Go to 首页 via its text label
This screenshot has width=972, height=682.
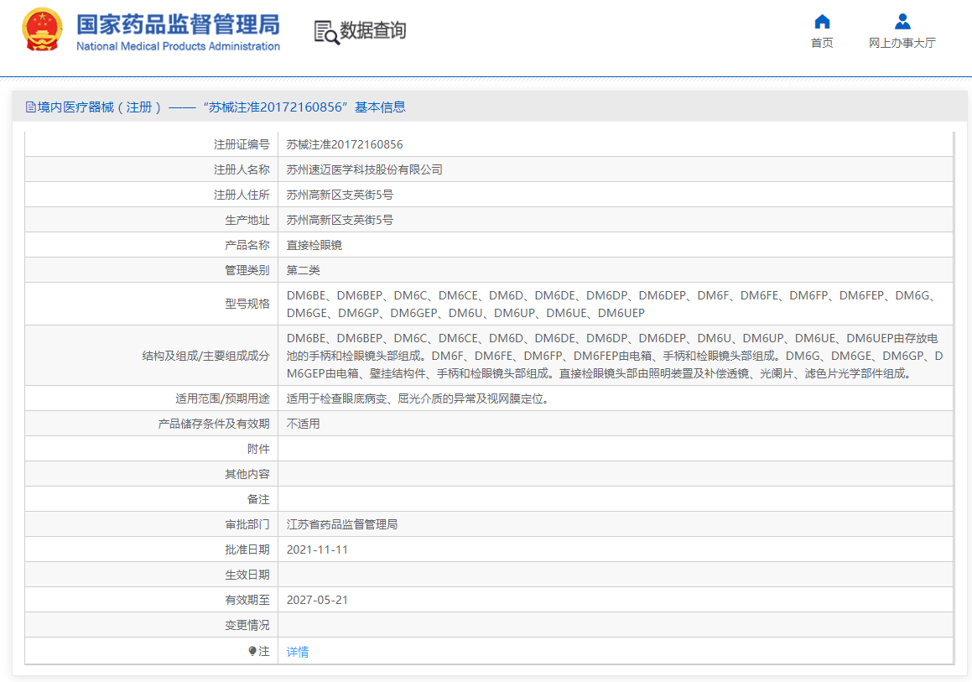click(x=822, y=43)
